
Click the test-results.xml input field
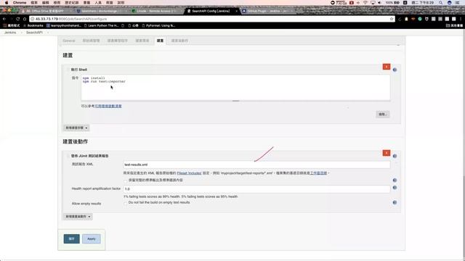tap(256, 165)
